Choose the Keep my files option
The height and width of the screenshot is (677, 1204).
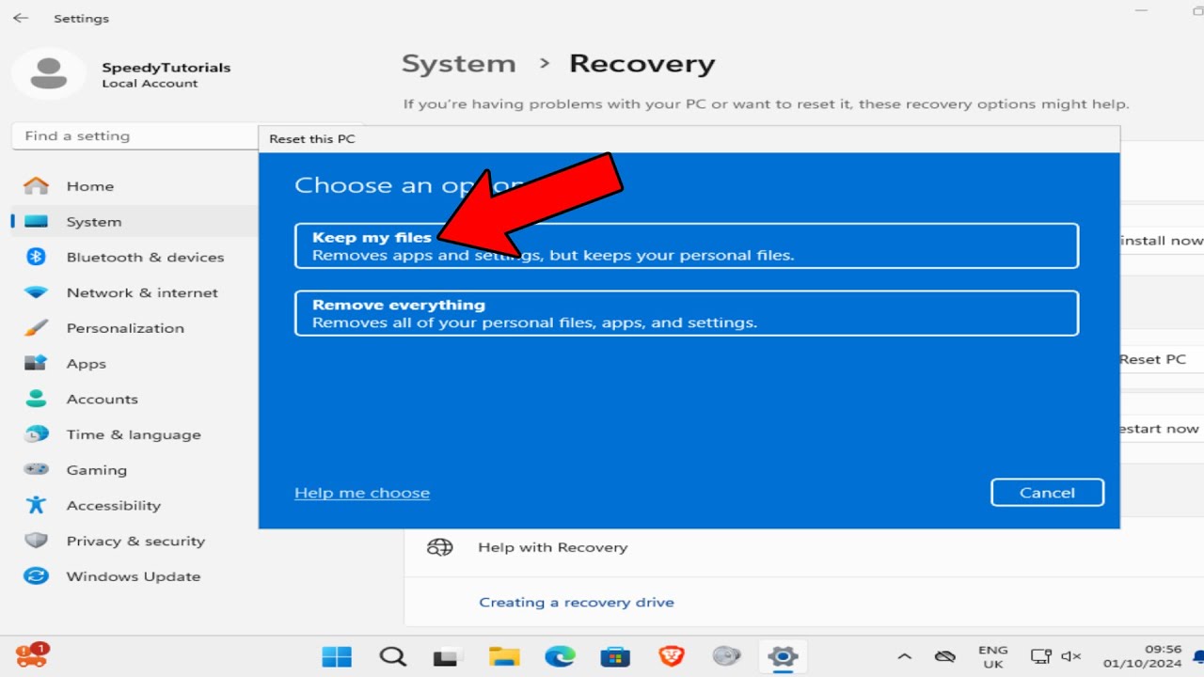tap(687, 245)
